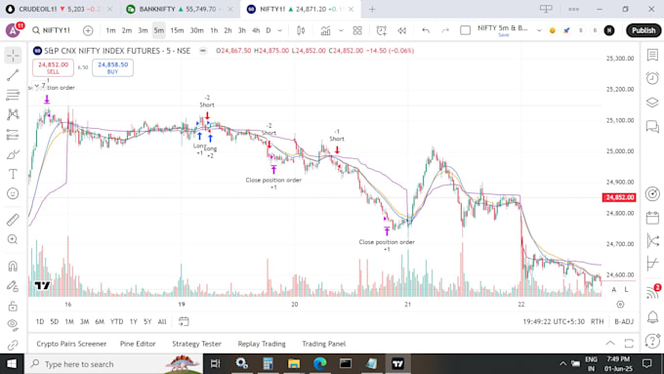Open the emoji icons tool

coord(13,193)
